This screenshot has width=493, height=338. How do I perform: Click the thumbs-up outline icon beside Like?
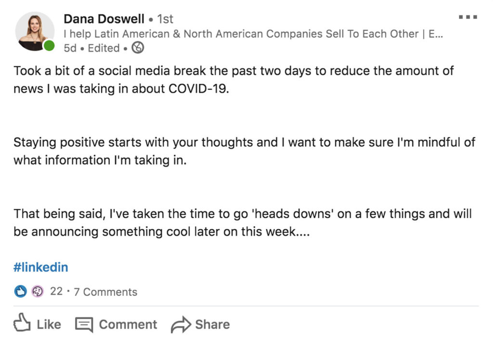click(x=22, y=322)
